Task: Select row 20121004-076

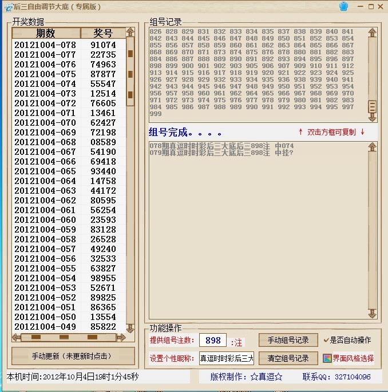Action: (69, 64)
